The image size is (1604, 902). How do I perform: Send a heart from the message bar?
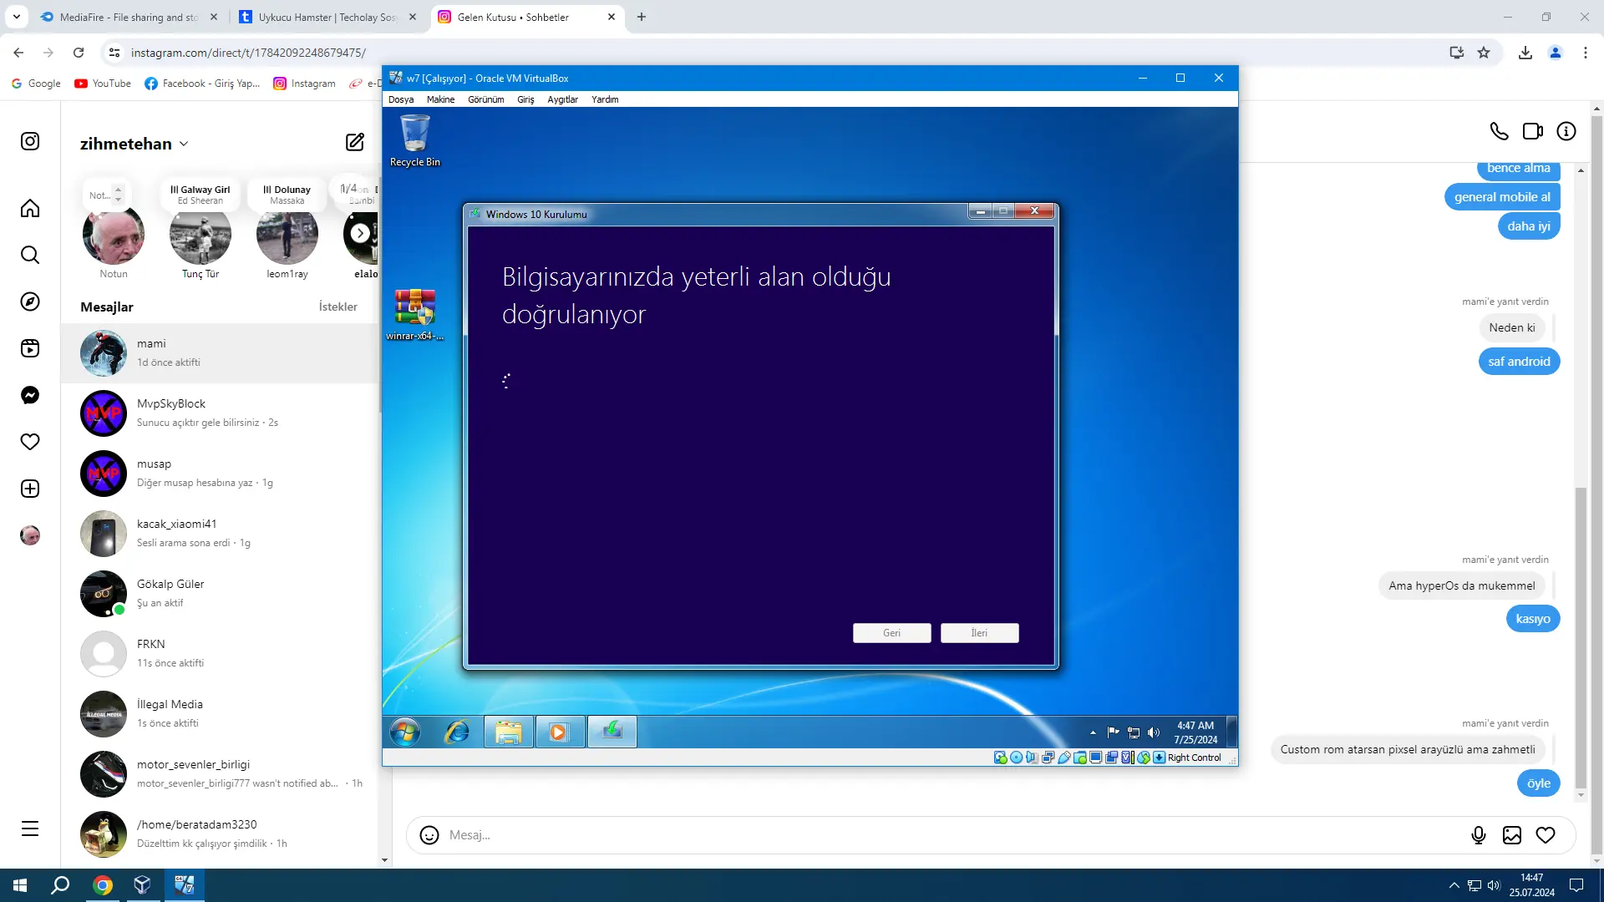1546,835
